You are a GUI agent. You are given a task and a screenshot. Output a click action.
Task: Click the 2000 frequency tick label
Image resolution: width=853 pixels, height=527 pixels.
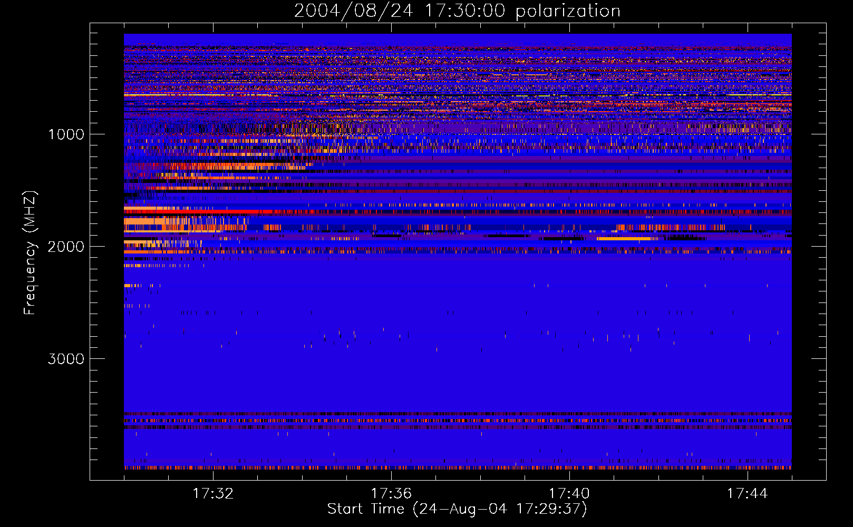click(66, 247)
